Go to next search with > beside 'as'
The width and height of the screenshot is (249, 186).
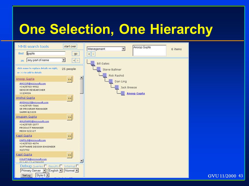tap(78, 60)
